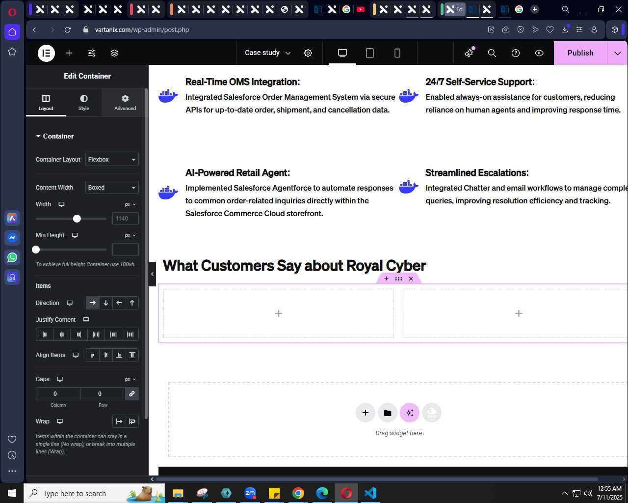The image size is (628, 503).
Task: Align Items to start
Action: (93, 355)
